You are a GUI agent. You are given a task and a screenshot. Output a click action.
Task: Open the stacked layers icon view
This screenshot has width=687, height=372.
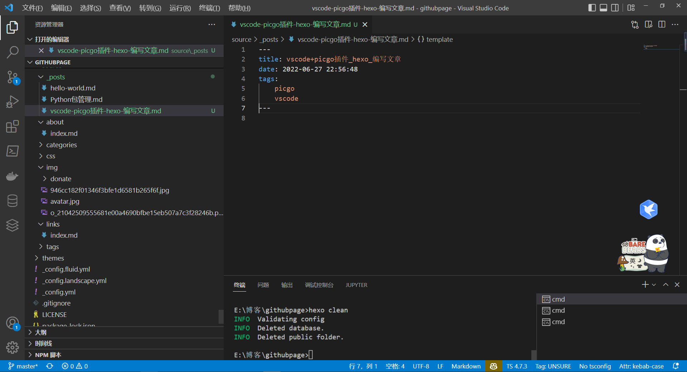tap(12, 225)
